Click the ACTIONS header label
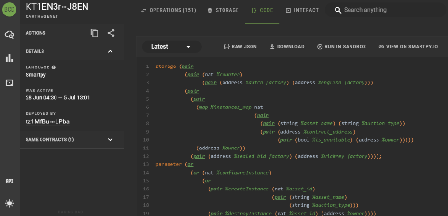Screen dimensions: 448x216 35,33
